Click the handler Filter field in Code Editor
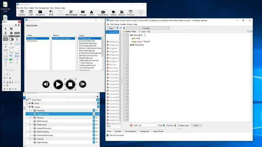This screenshot has height=147, width=262. [114, 126]
